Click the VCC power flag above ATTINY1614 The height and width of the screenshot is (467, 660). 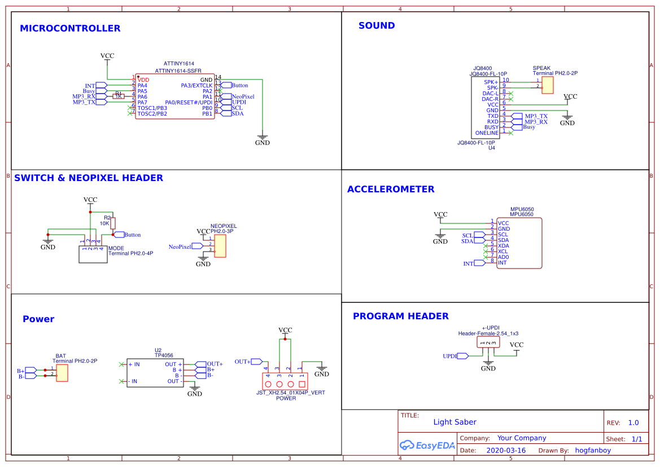click(107, 56)
